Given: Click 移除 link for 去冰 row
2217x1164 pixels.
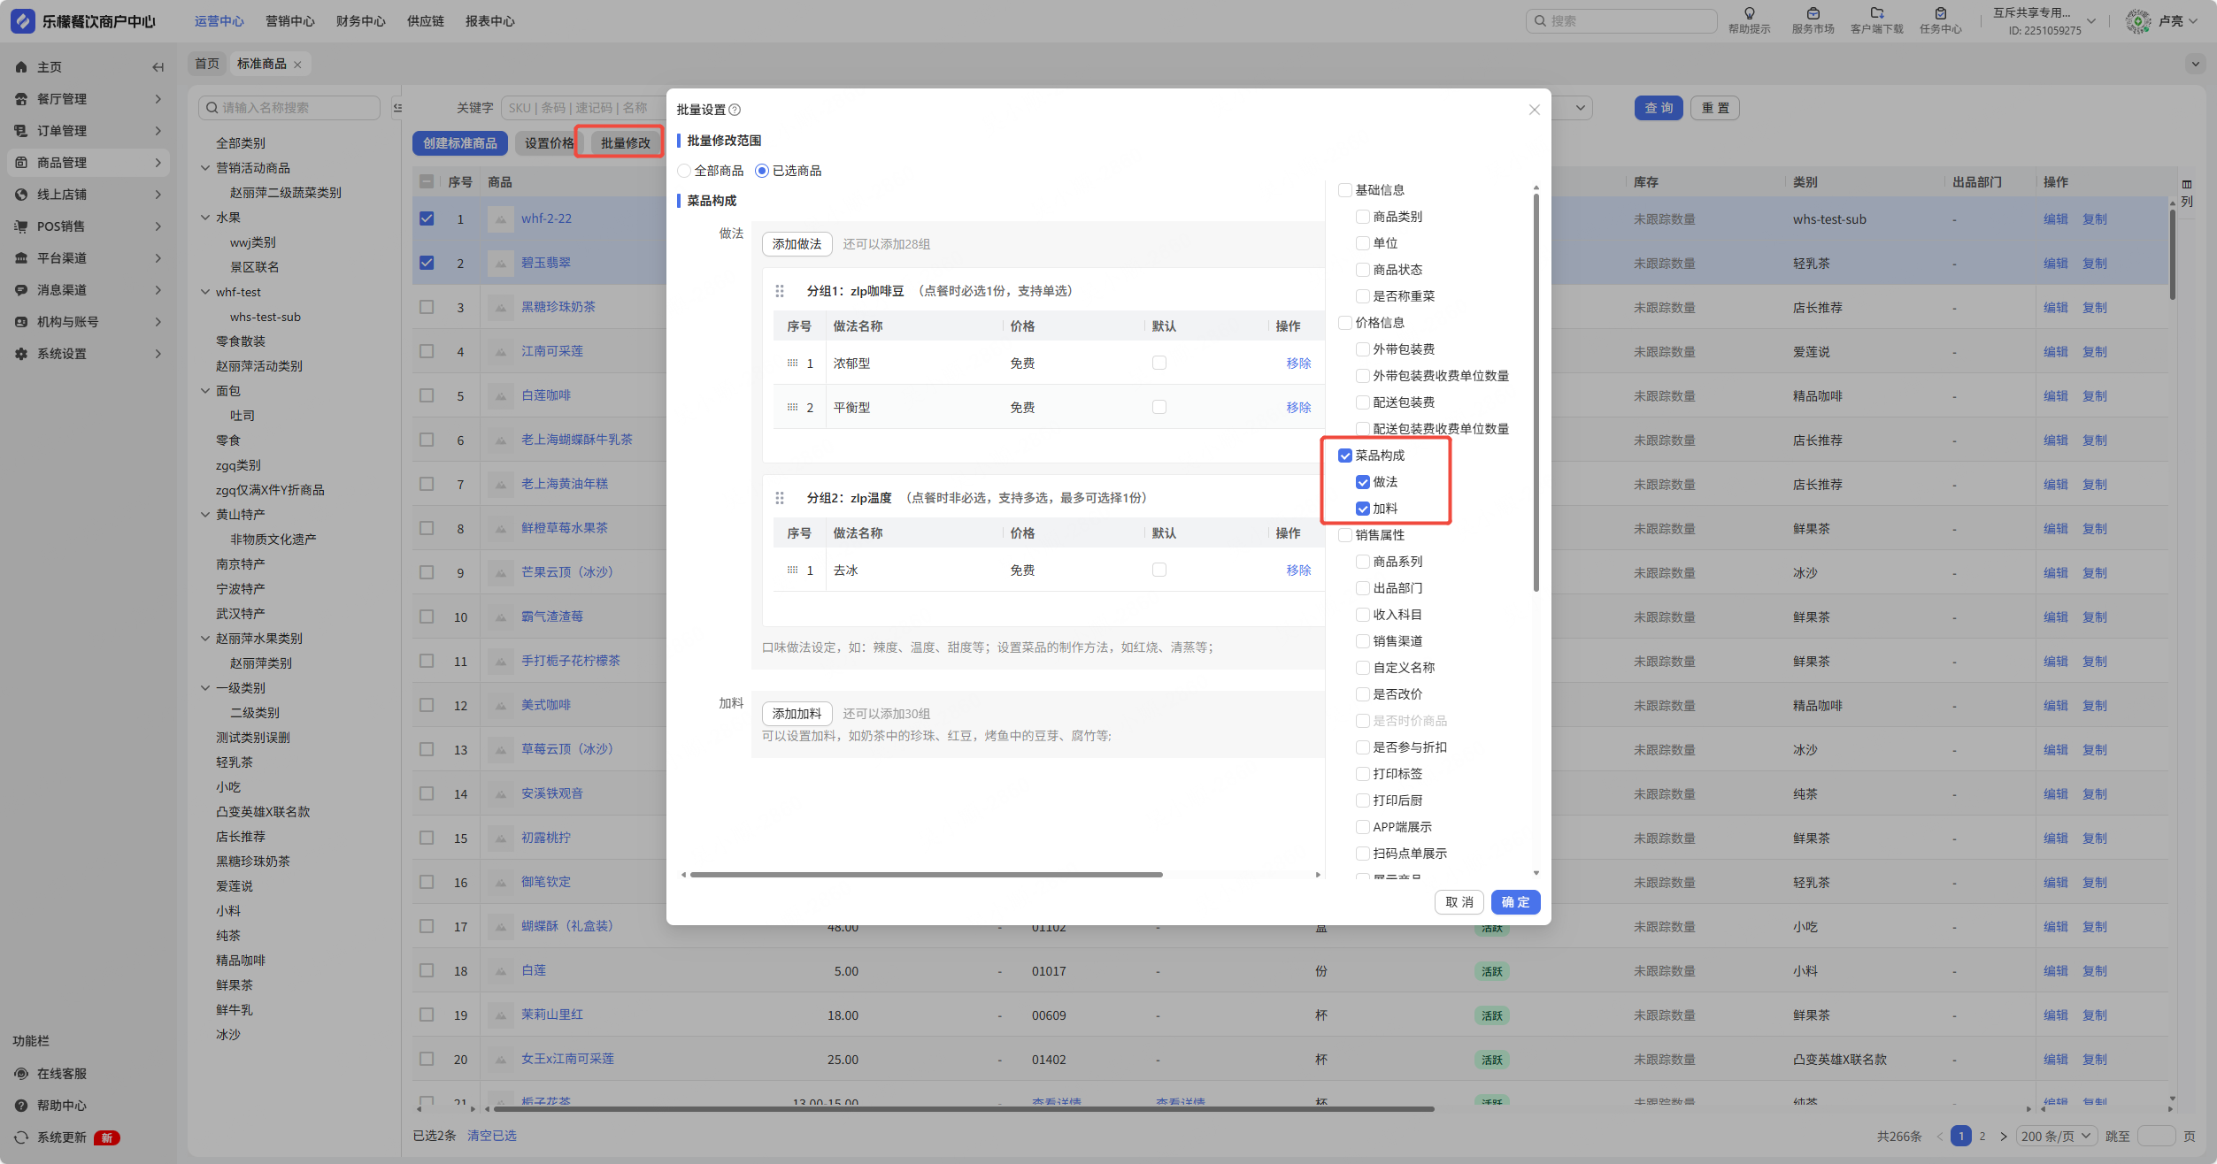Looking at the screenshot, I should pyautogui.click(x=1298, y=571).
